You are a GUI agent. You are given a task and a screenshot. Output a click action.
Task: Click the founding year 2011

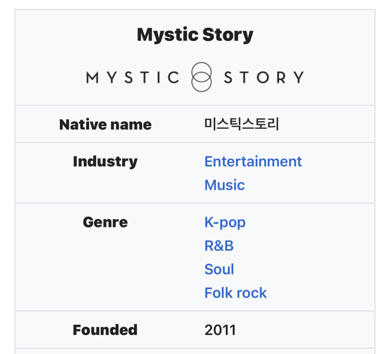tap(220, 330)
